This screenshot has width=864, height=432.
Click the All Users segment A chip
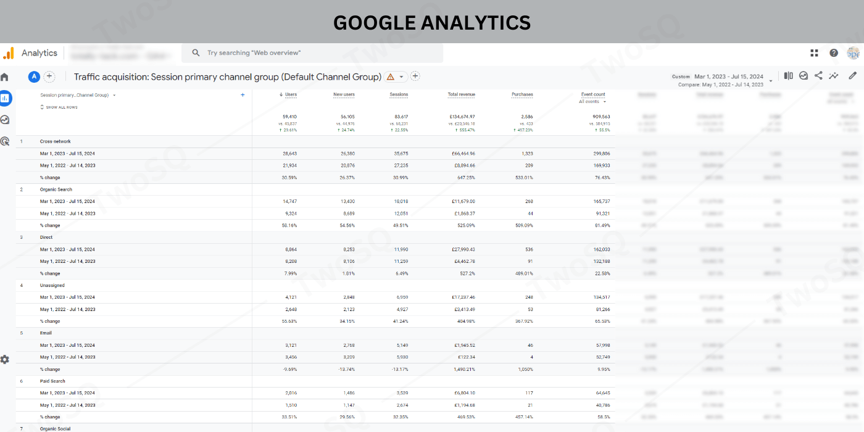35,77
